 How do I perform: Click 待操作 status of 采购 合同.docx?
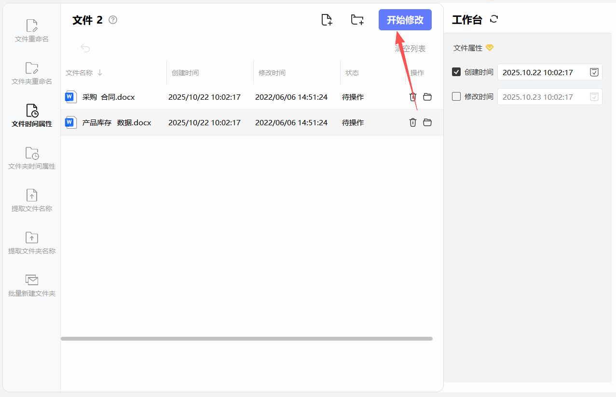point(353,97)
